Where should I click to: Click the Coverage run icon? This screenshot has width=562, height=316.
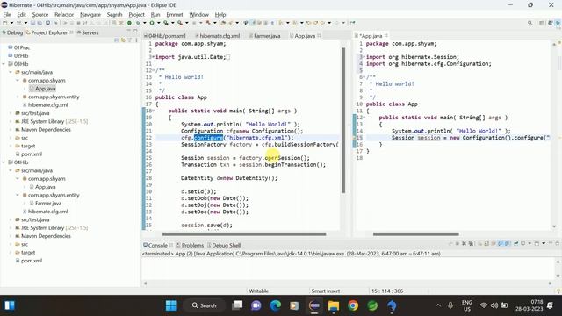click(x=166, y=23)
